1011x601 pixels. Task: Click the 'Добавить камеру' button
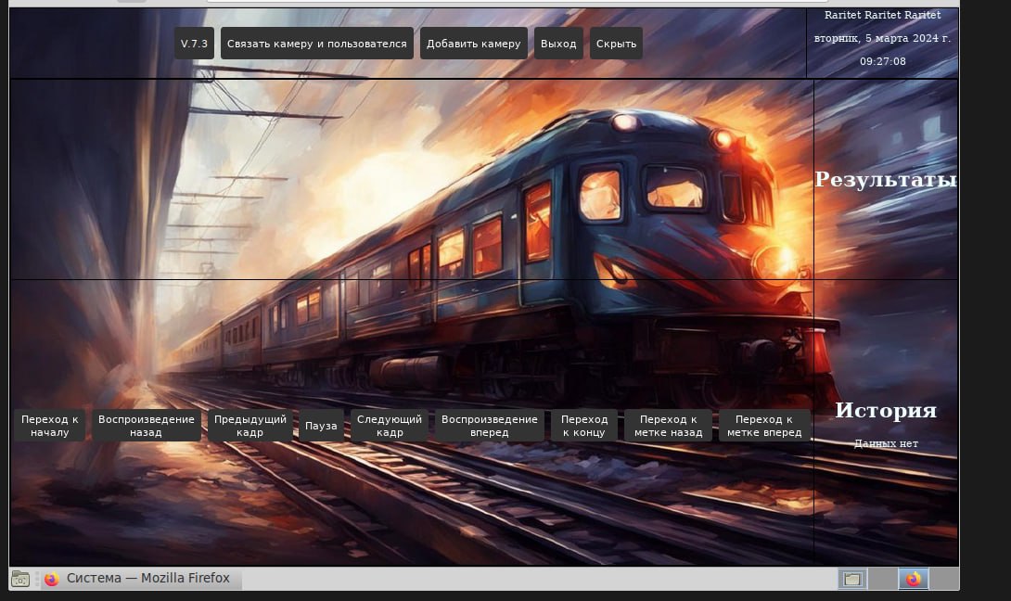pyautogui.click(x=473, y=44)
